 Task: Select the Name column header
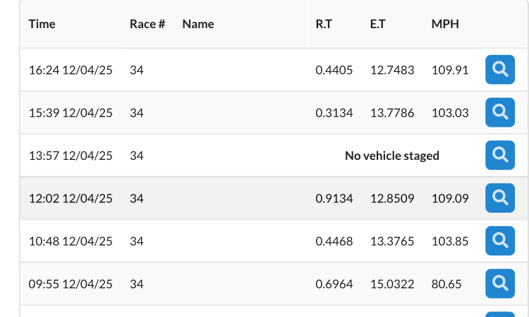click(x=198, y=24)
